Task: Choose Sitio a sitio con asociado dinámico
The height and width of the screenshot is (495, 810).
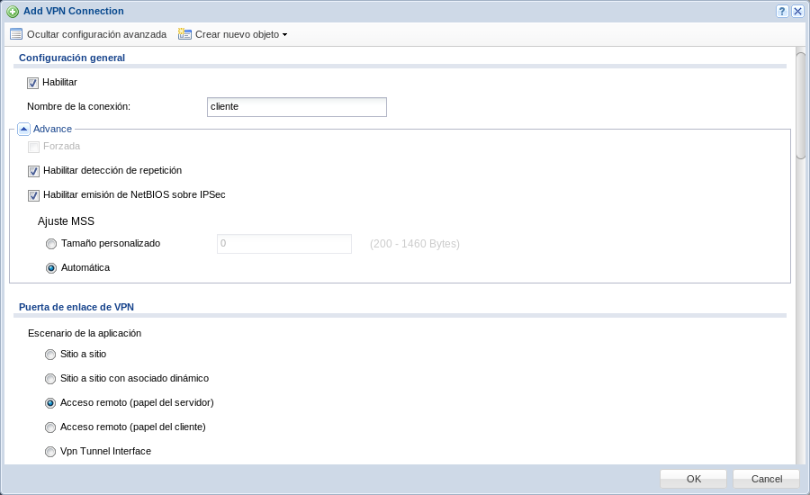Action: click(50, 379)
